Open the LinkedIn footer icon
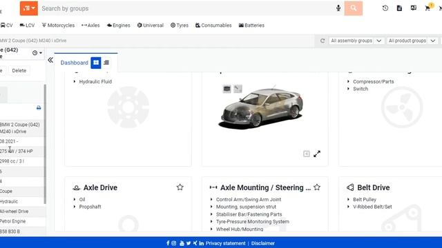 pyautogui.click(x=201, y=243)
